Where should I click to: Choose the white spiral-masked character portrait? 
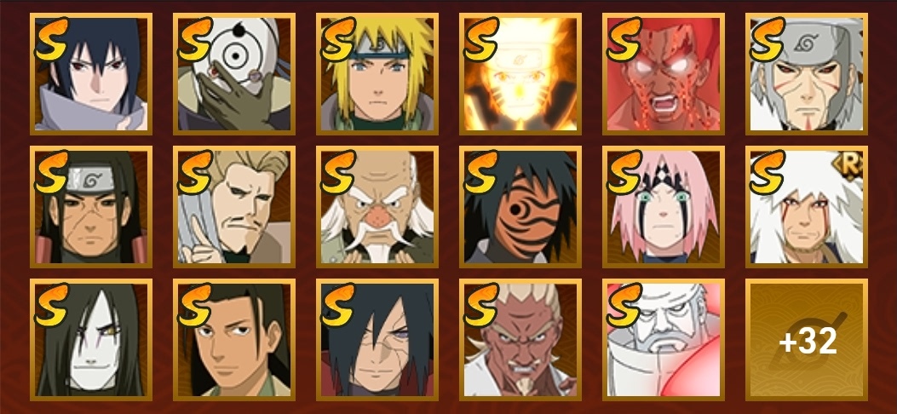tap(234, 74)
